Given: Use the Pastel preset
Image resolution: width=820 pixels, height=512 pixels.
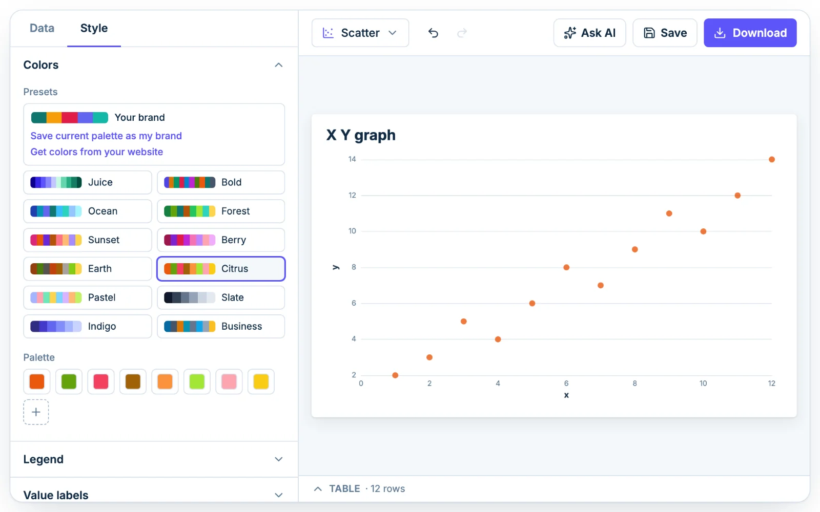Looking at the screenshot, I should click(88, 297).
